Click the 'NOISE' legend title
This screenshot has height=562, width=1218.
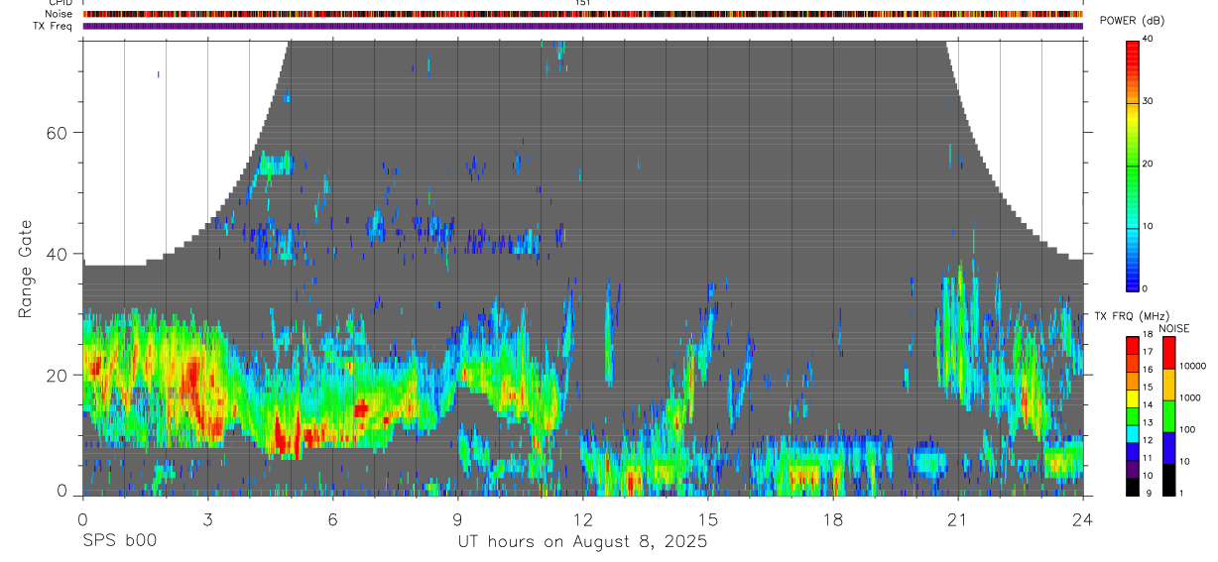point(1173,328)
